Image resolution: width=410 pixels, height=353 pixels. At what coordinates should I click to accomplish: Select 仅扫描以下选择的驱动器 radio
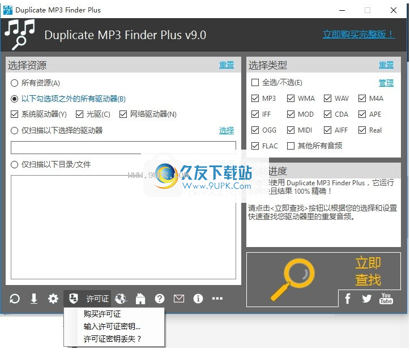tap(14, 130)
